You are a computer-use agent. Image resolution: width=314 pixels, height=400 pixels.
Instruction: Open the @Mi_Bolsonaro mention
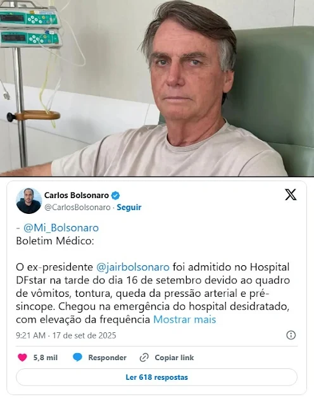pos(61,228)
